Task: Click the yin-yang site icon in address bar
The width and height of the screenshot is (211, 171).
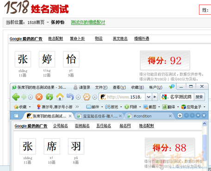Action: (x=103, y=97)
